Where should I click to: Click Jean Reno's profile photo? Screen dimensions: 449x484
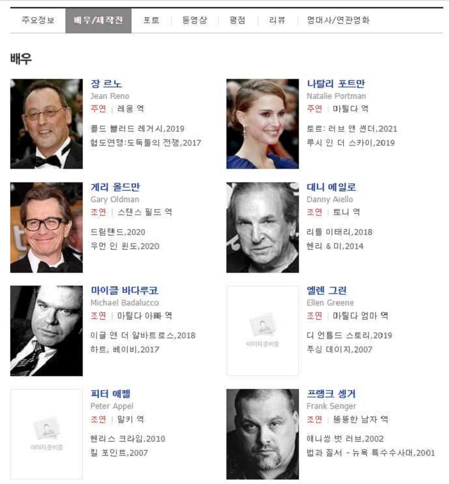tap(47, 124)
